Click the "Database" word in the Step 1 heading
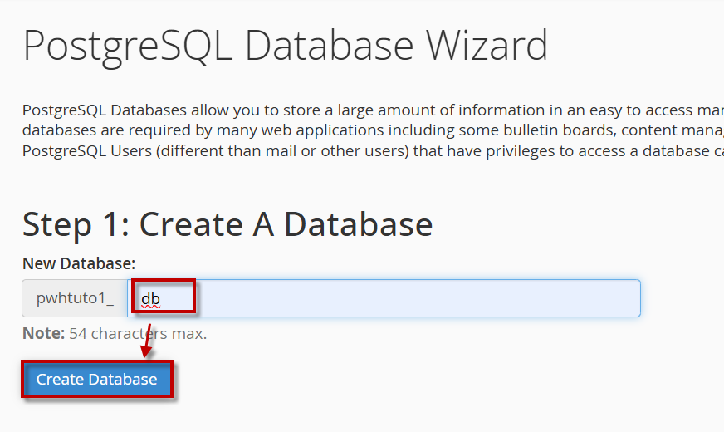Screen dimensions: 724x432 359,224
